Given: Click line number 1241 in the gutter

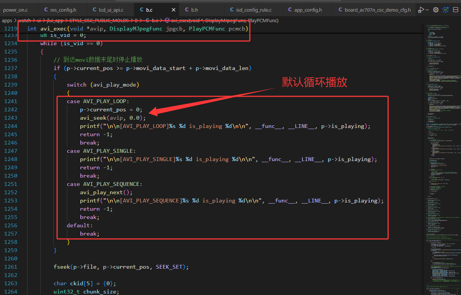Looking at the screenshot, I should 11,101.
